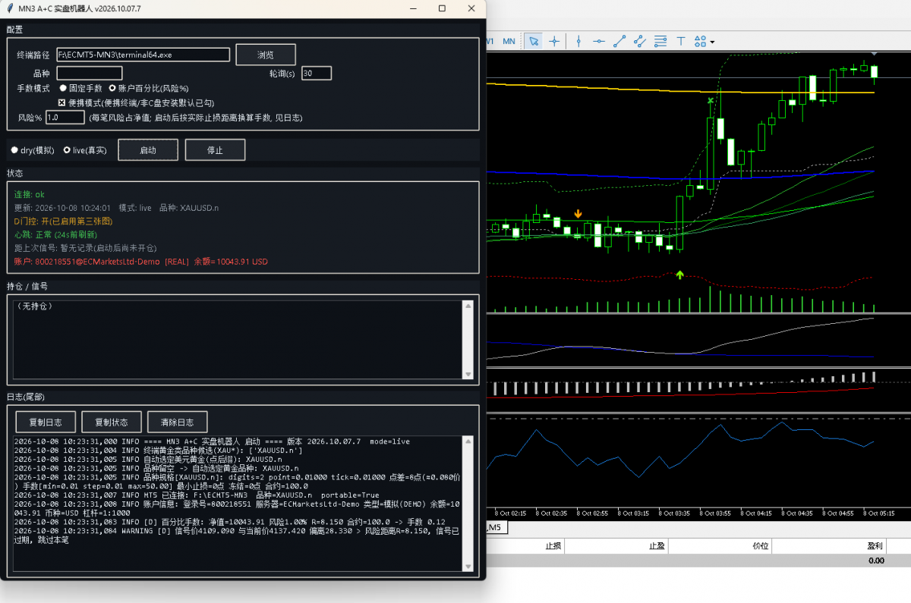Click the 止损 column header in trade table

click(553, 546)
